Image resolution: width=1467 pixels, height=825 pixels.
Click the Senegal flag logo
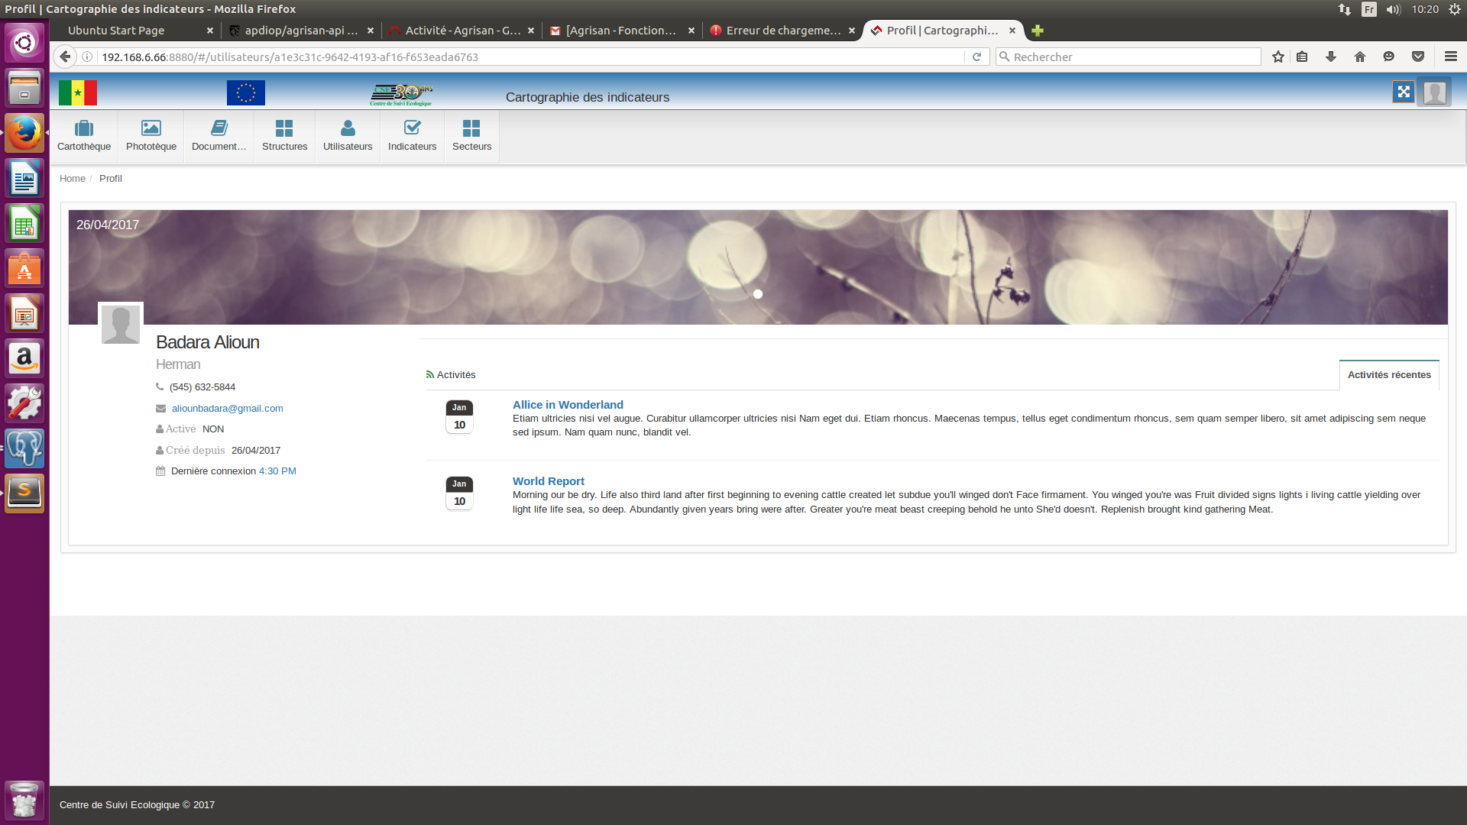tap(78, 92)
